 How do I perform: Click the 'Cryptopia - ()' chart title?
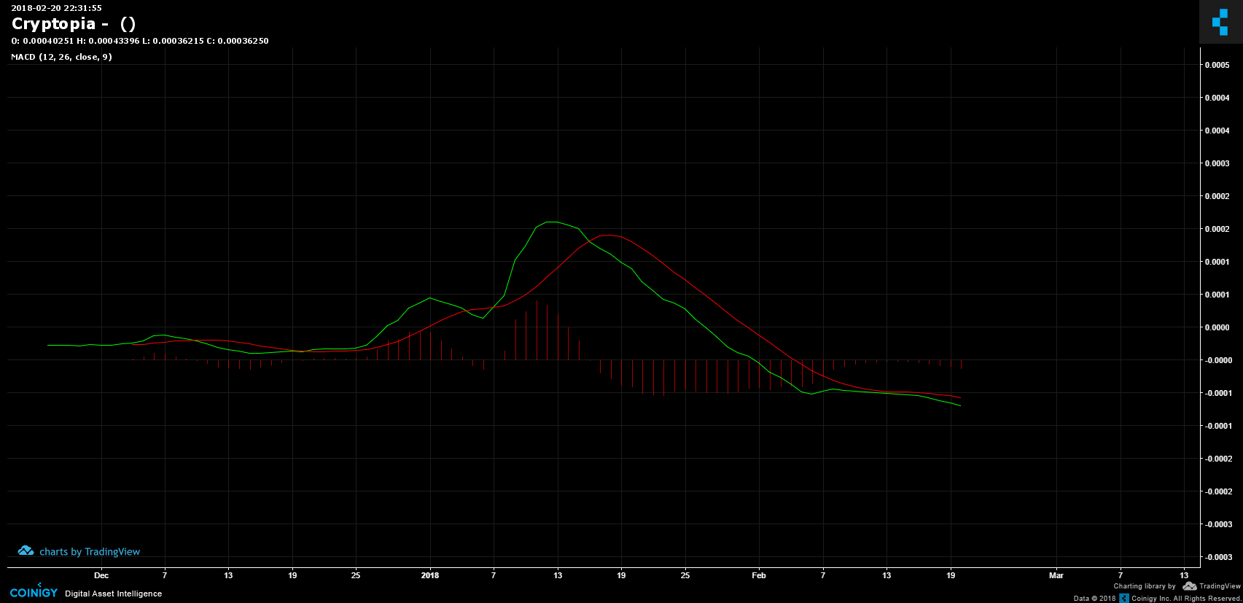click(74, 24)
